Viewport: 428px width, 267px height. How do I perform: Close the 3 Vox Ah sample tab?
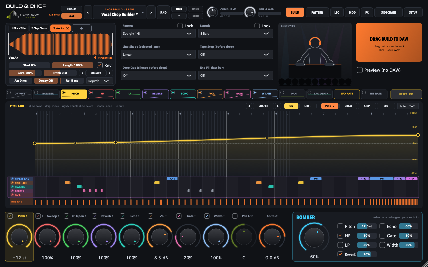[67, 28]
